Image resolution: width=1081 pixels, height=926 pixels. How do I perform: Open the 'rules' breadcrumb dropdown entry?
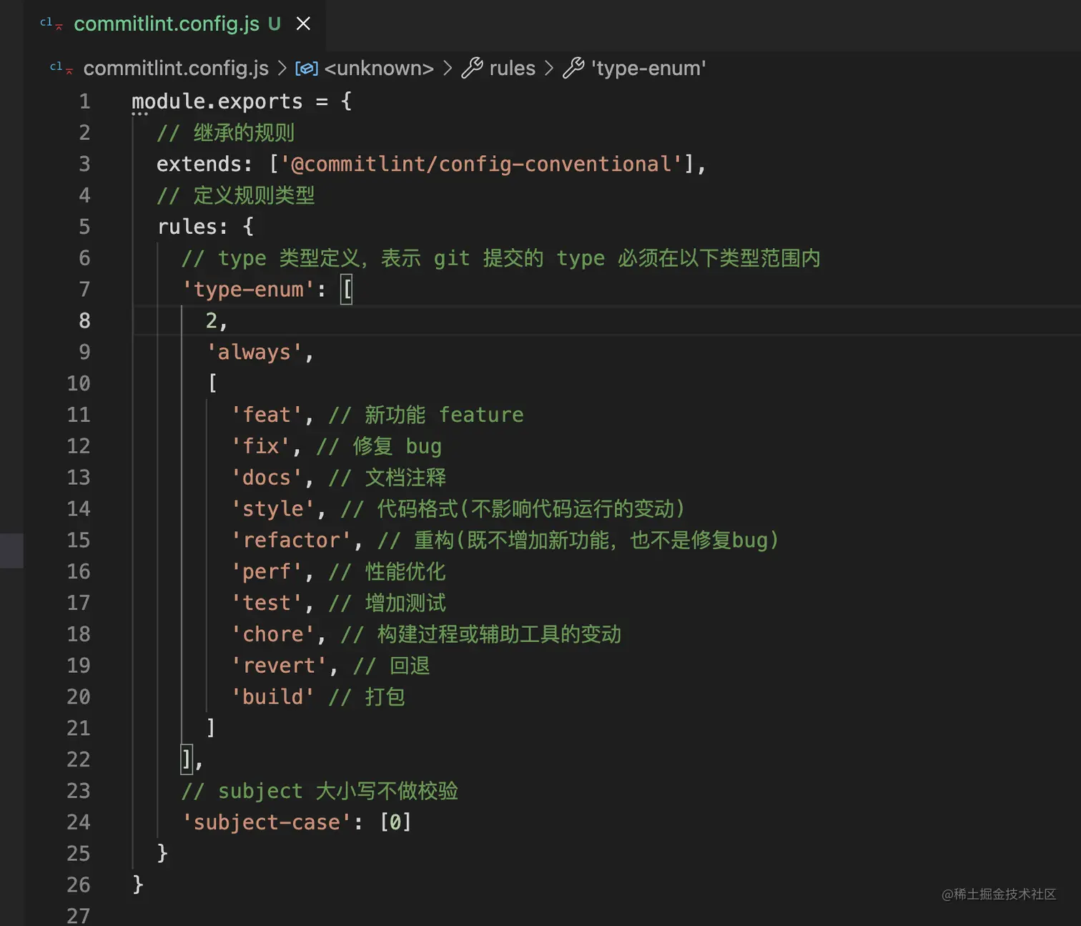[512, 68]
